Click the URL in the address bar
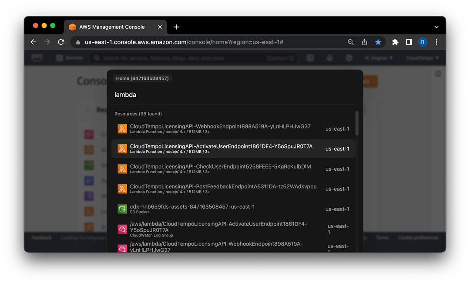 click(x=184, y=42)
